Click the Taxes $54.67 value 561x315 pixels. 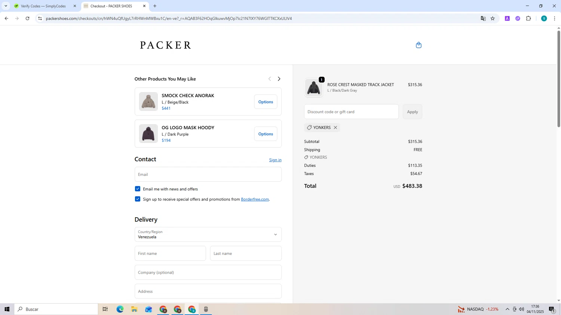pyautogui.click(x=416, y=174)
